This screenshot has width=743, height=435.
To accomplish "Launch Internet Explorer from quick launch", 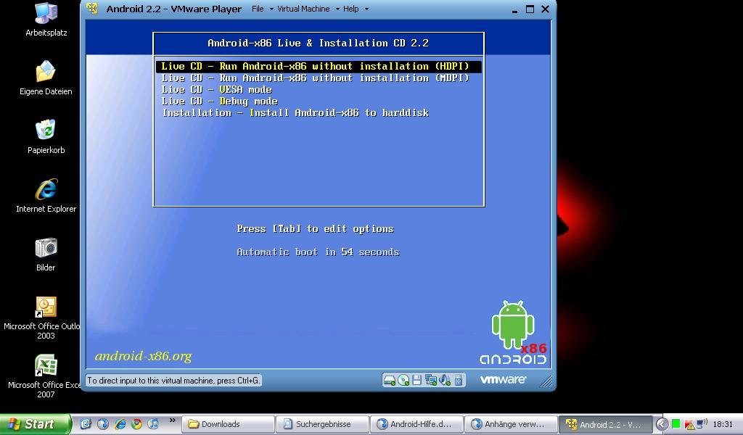I will (120, 424).
